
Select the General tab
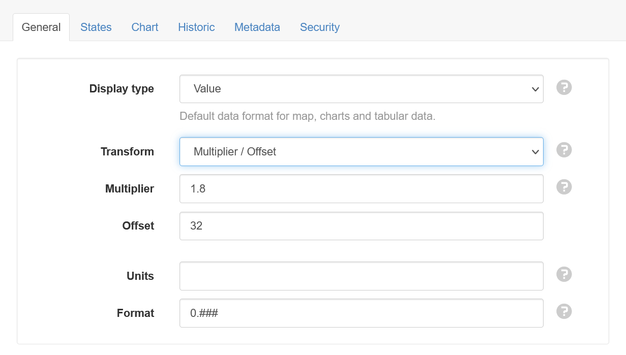point(41,27)
